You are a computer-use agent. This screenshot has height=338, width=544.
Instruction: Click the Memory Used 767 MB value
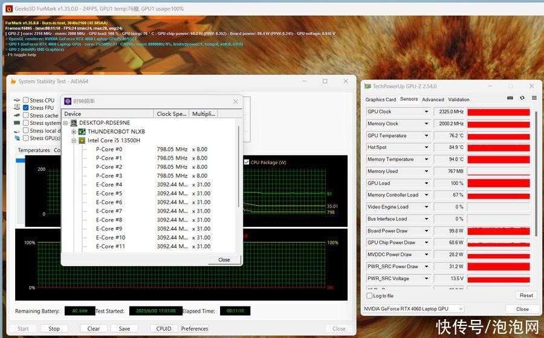click(449, 171)
